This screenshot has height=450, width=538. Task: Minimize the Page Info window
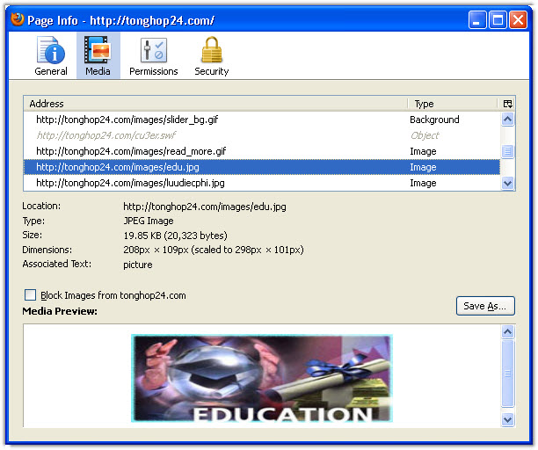click(477, 20)
